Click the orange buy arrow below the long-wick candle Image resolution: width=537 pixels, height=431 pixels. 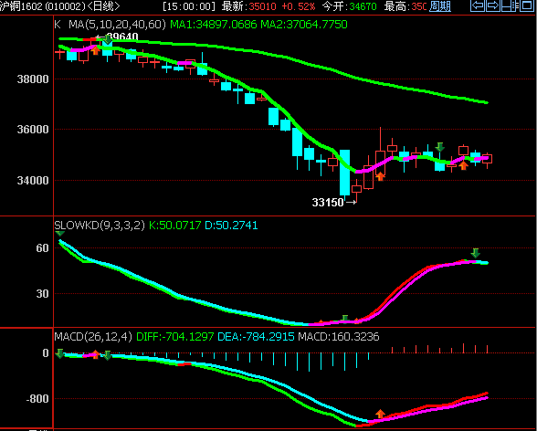(380, 176)
